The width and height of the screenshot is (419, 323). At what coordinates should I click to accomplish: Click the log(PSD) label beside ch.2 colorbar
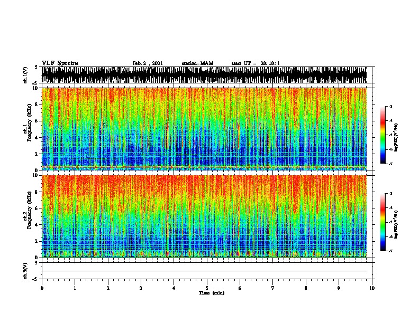396,224
